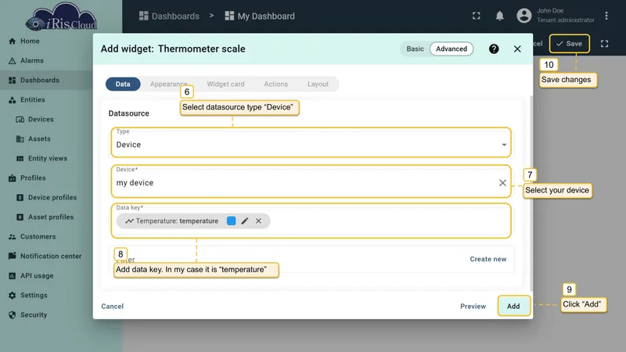
Task: Clear the selected device 'my device'
Action: 502,183
